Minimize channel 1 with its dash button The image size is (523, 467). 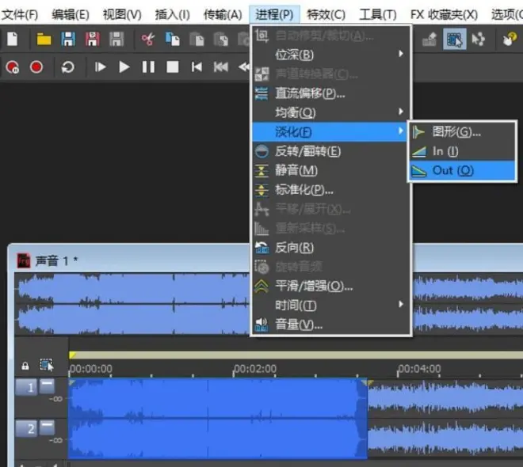(47, 385)
